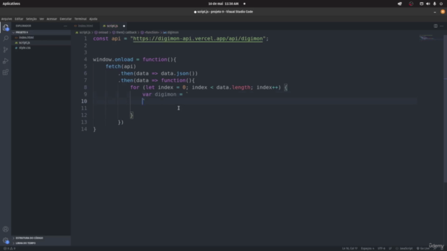This screenshot has height=251, width=447.
Task: Click line and column status indicator
Action: (350, 248)
